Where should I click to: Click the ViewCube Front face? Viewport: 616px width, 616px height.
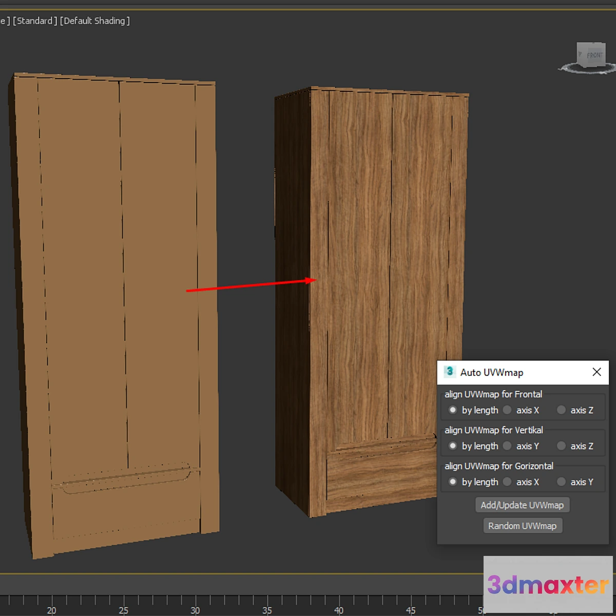(x=593, y=55)
